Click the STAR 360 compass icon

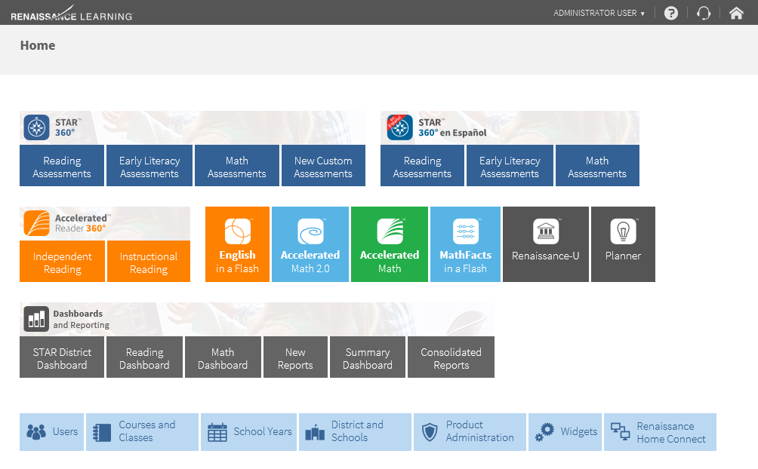[37, 127]
